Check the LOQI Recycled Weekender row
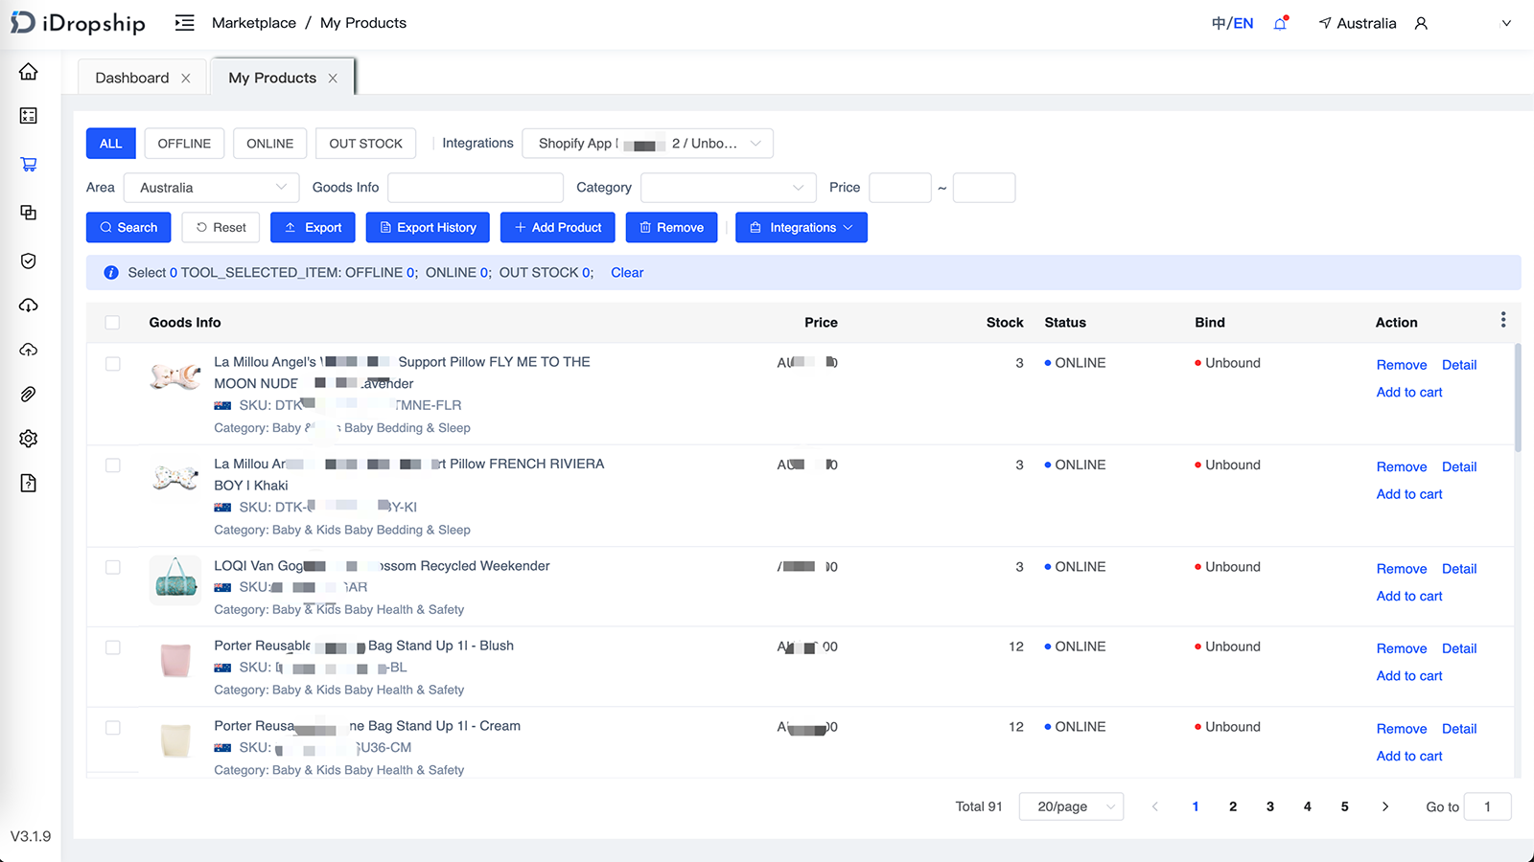 pos(113,567)
